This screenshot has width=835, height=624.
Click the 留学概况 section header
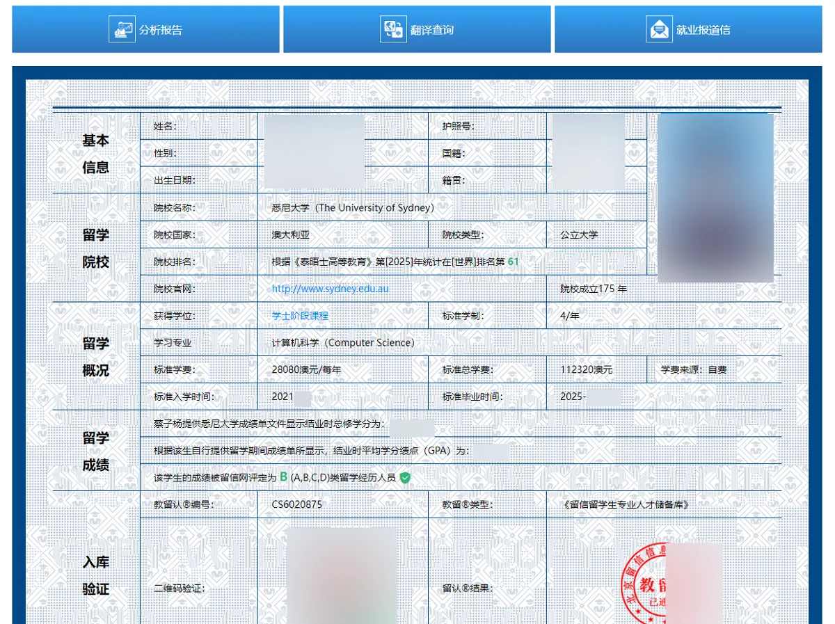coord(96,357)
